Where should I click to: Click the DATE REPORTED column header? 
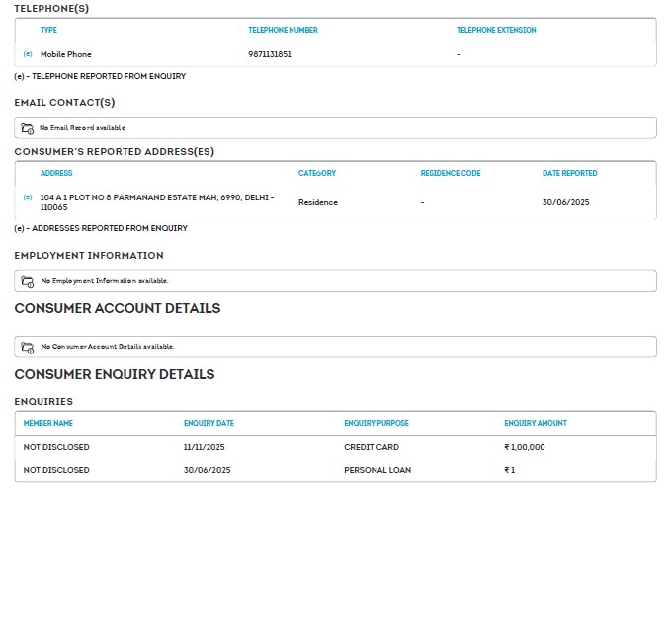pos(569,173)
